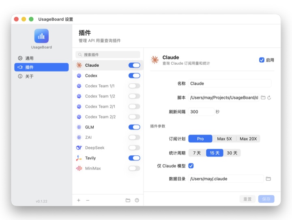Focus the 搜索插件 search field
The height and width of the screenshot is (220, 292).
pyautogui.click(x=108, y=55)
